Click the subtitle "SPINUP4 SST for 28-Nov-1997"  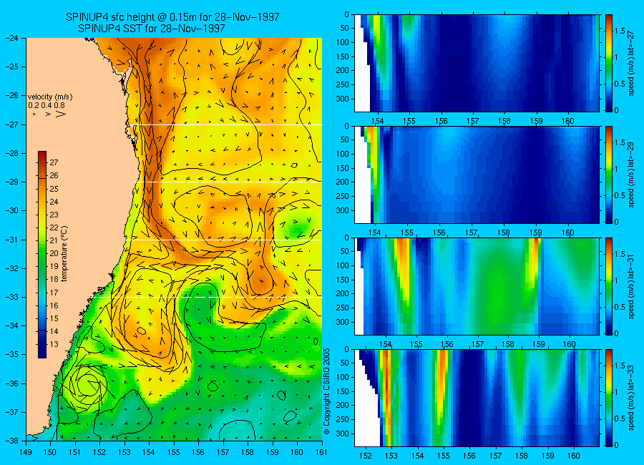(152, 29)
